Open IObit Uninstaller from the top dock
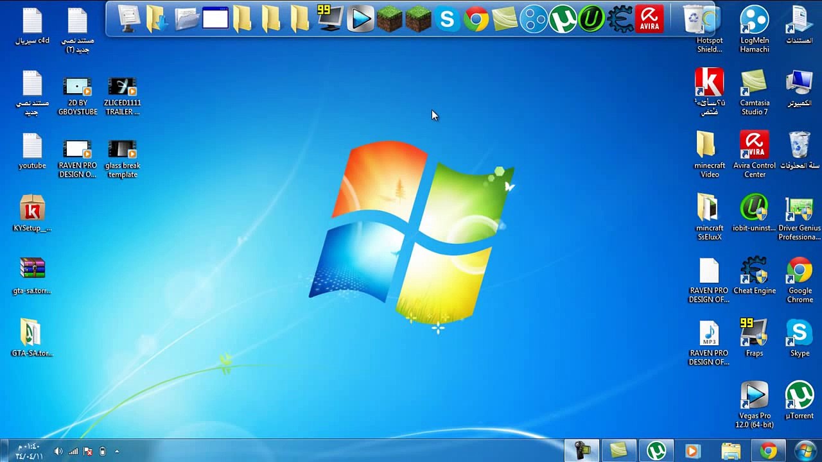The image size is (822, 462). coord(591,19)
